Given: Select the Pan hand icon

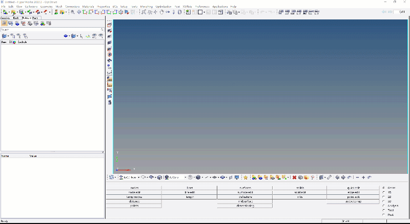Looking at the screenshot, I should [161, 12].
